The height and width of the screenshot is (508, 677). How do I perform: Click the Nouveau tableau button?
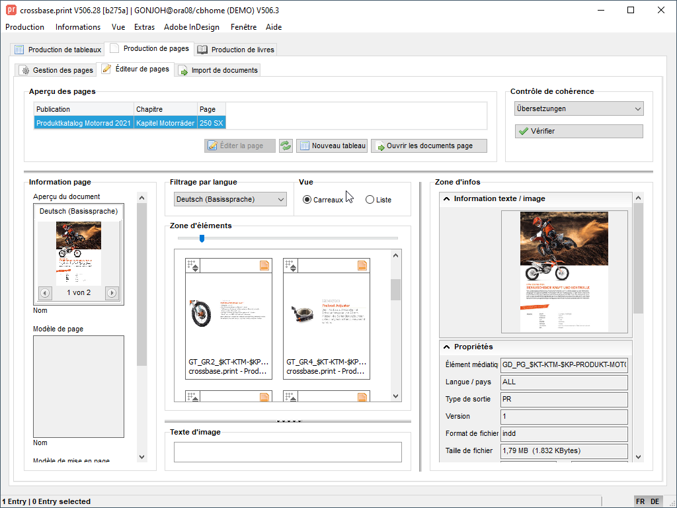coord(332,146)
